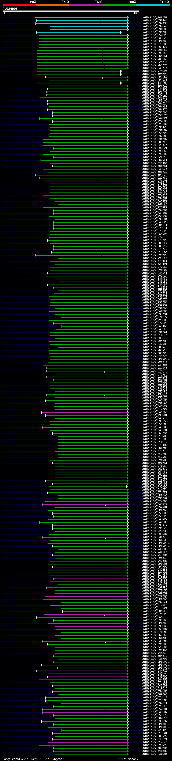Select hit UniRef100_B9CLB4
172x761 pixels.
154,219
